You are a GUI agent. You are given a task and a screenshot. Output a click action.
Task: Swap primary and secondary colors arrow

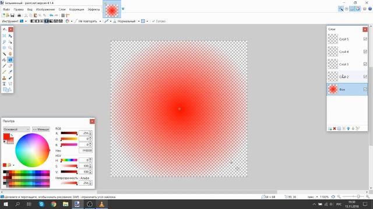[12, 135]
